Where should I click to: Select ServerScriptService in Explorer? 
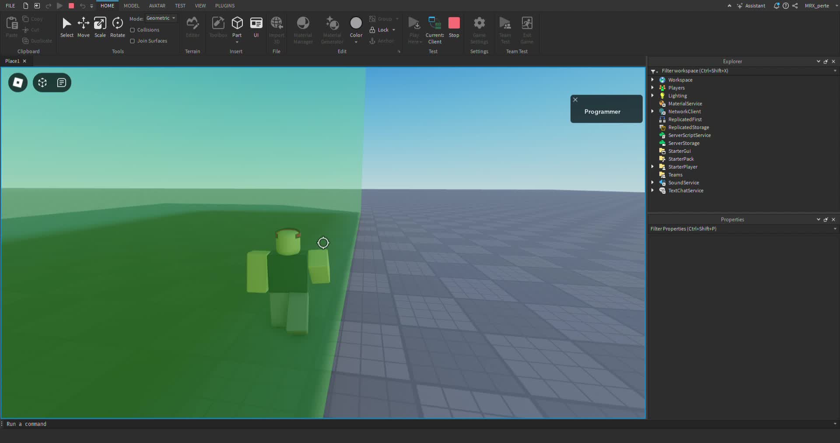[x=689, y=135]
